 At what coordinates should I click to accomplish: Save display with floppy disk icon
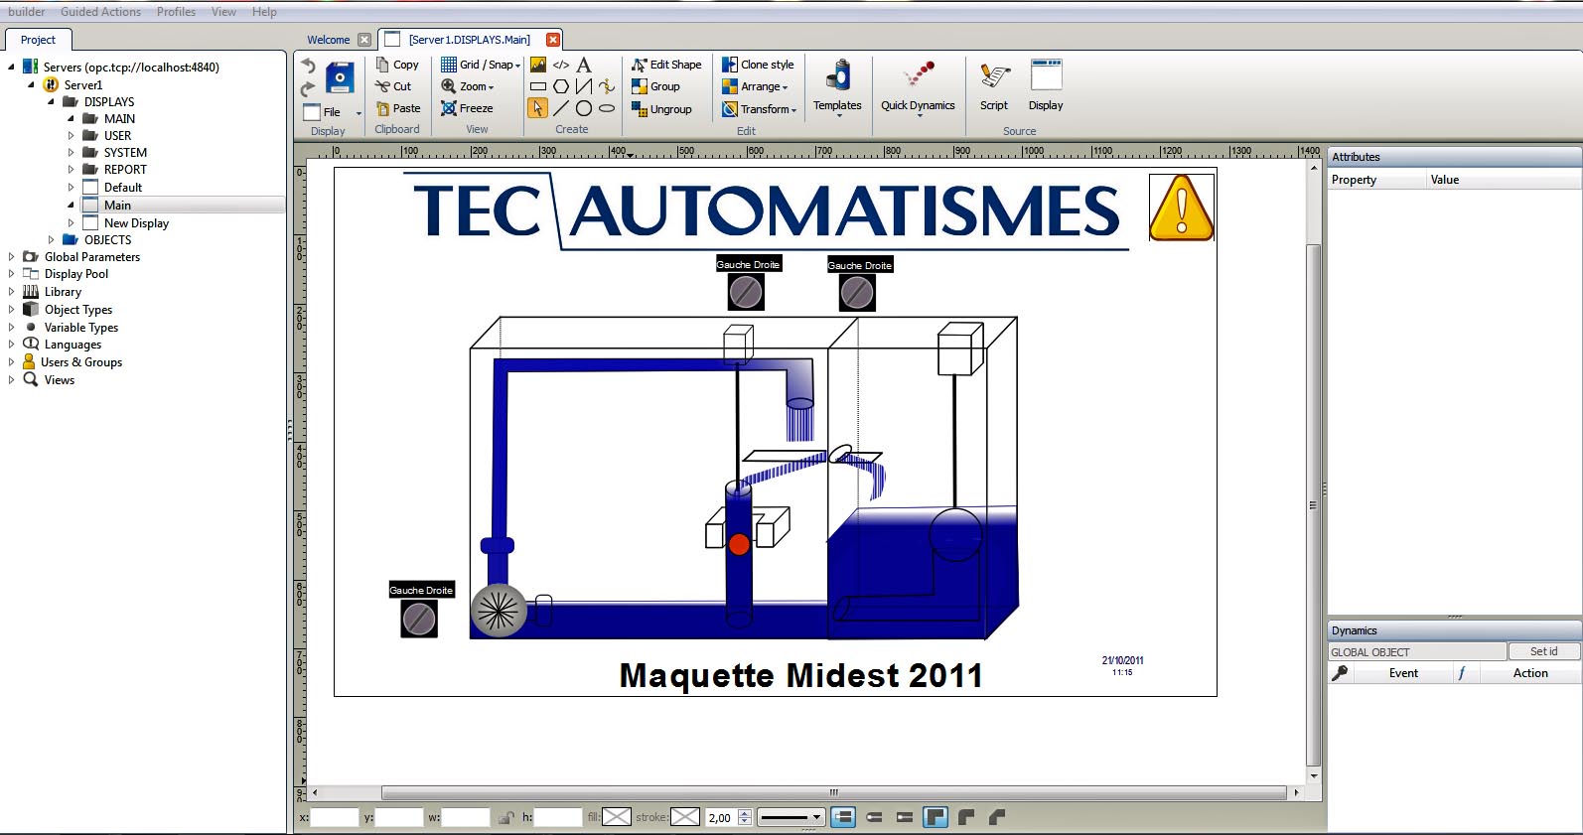click(x=340, y=77)
